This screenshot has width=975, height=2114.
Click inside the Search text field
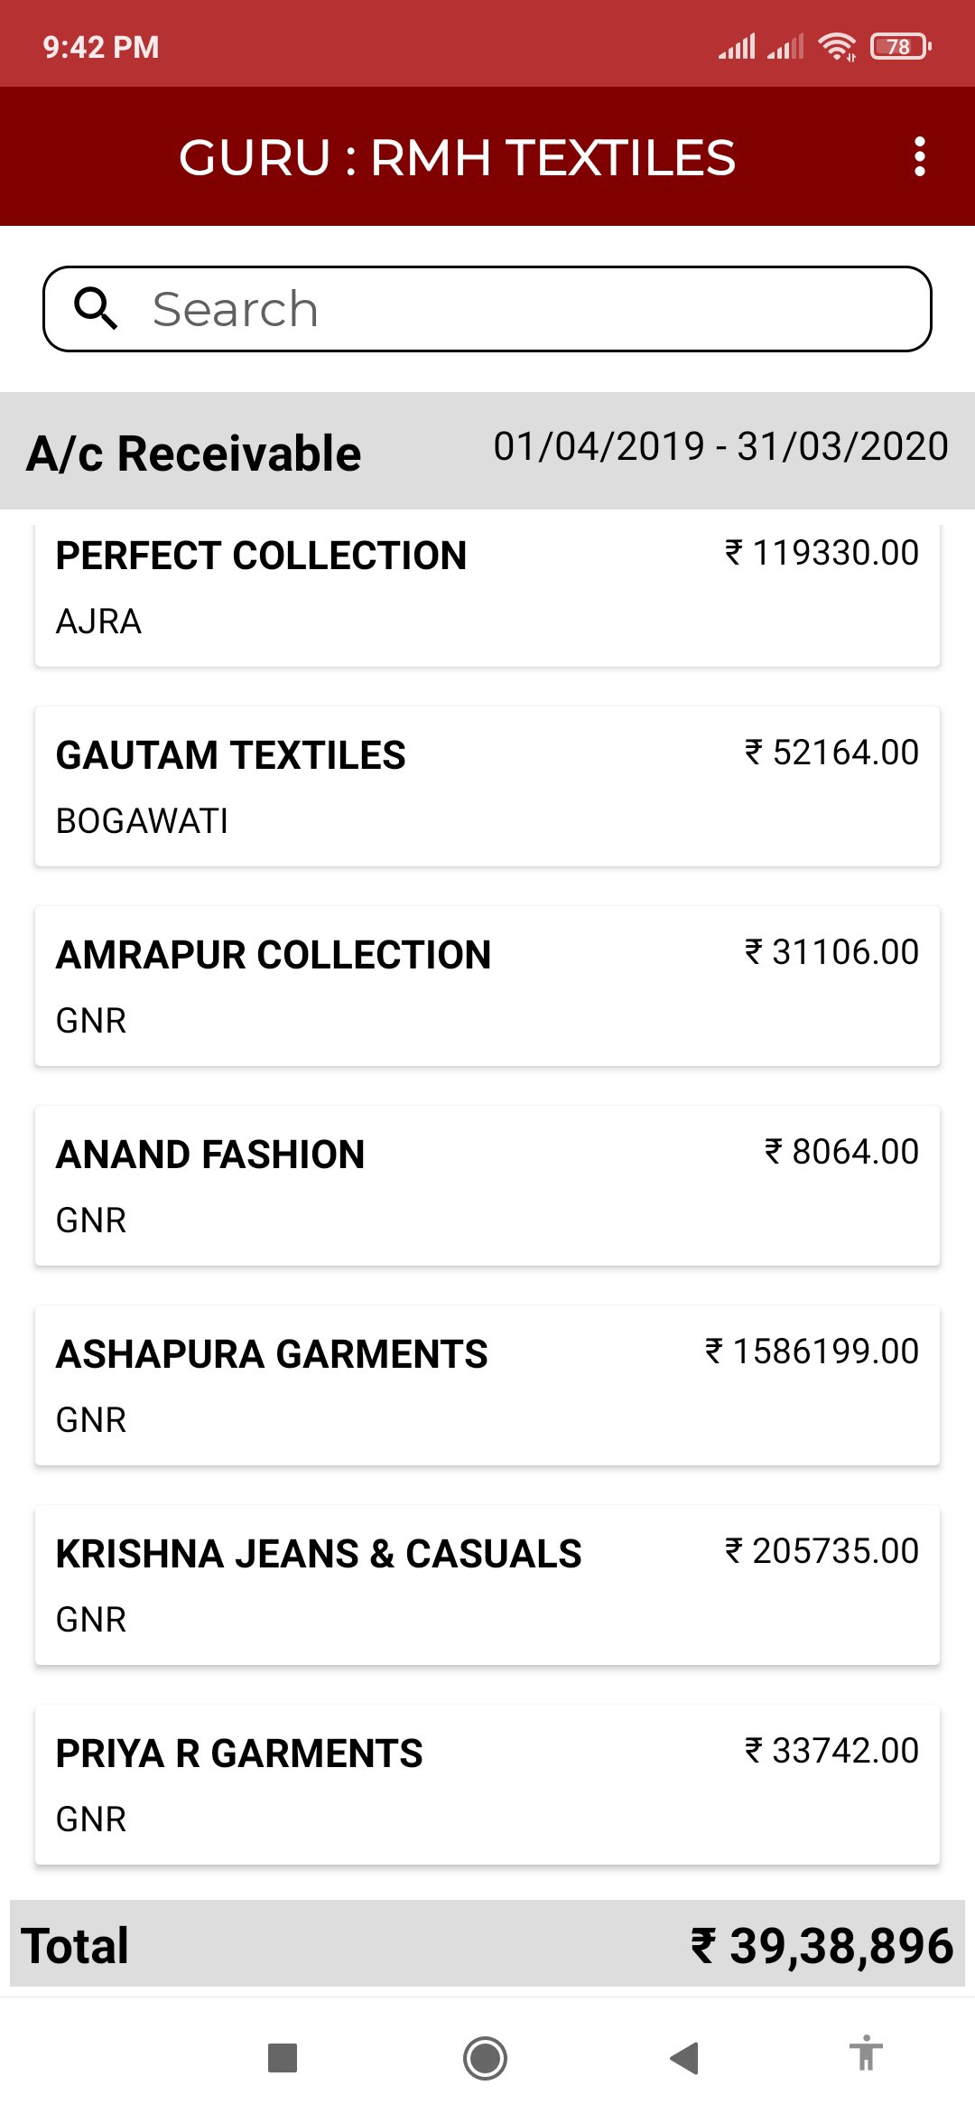tap(487, 308)
